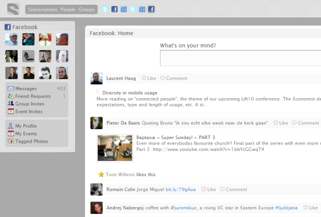Like Laurent Haug's post
This screenshot has height=217, width=321.
tap(149, 78)
